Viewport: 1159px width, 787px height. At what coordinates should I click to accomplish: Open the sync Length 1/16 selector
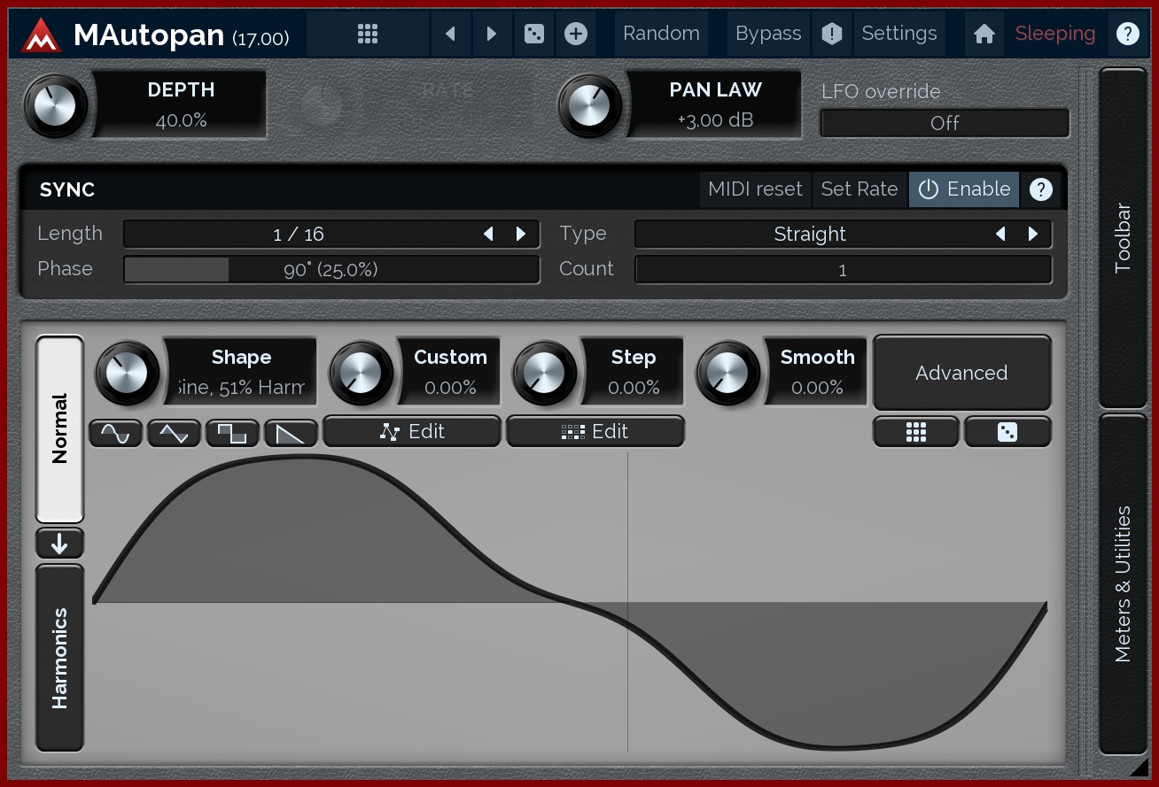(x=299, y=235)
